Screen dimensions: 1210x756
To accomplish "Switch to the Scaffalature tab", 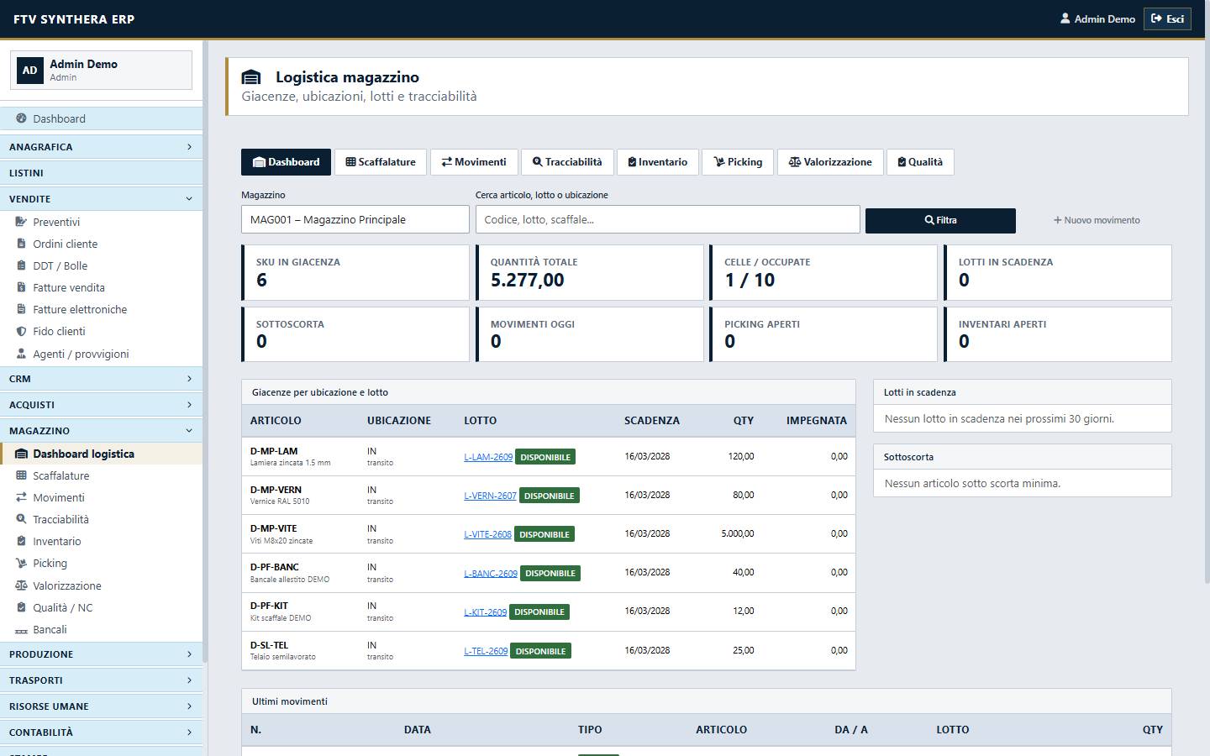I will (381, 162).
